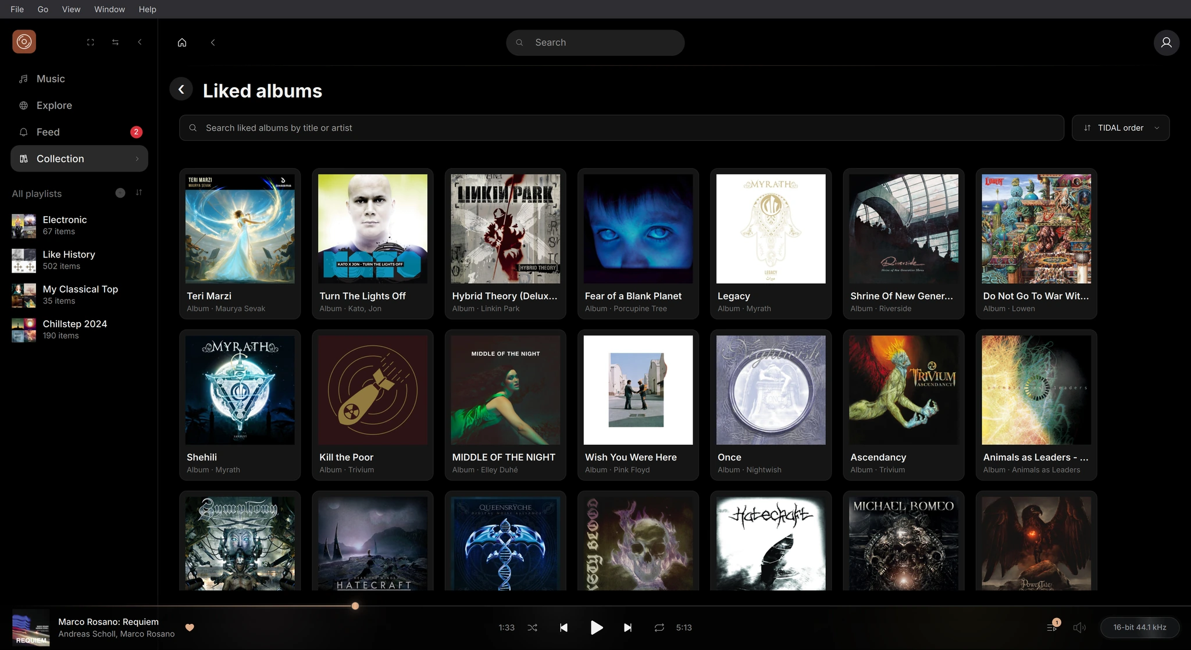Go to the Music section
Viewport: 1191px width, 650px height.
79,78
